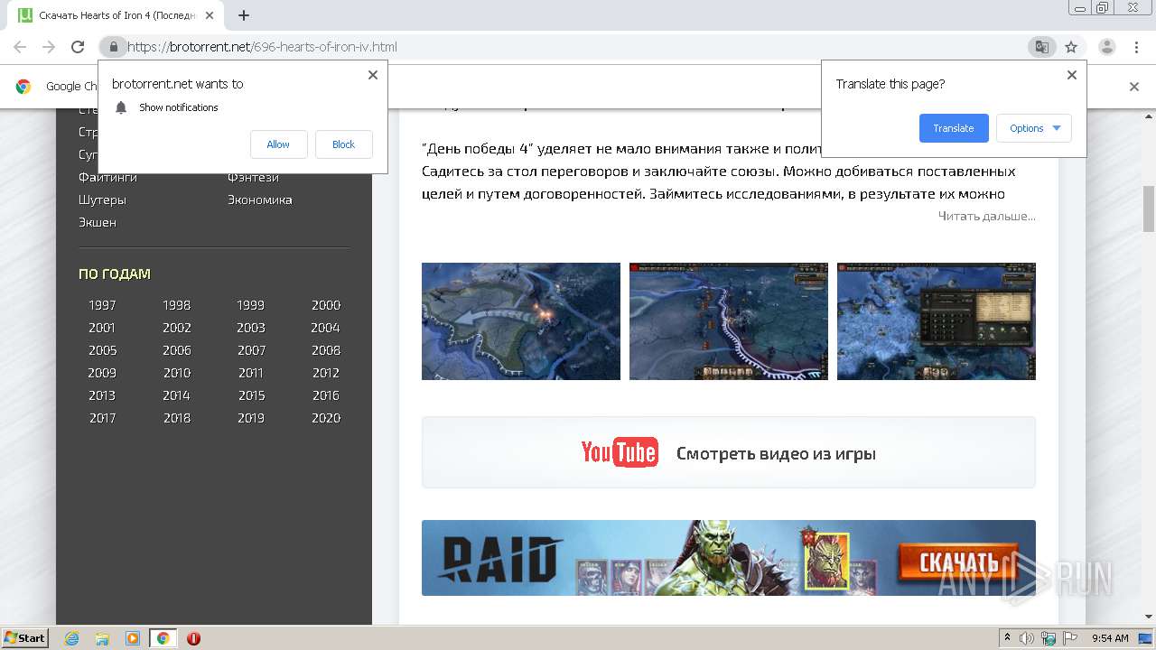Select year 2008 in sidebar

click(x=326, y=350)
